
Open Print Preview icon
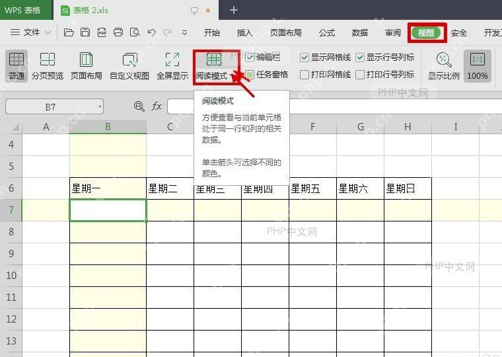tap(135, 32)
